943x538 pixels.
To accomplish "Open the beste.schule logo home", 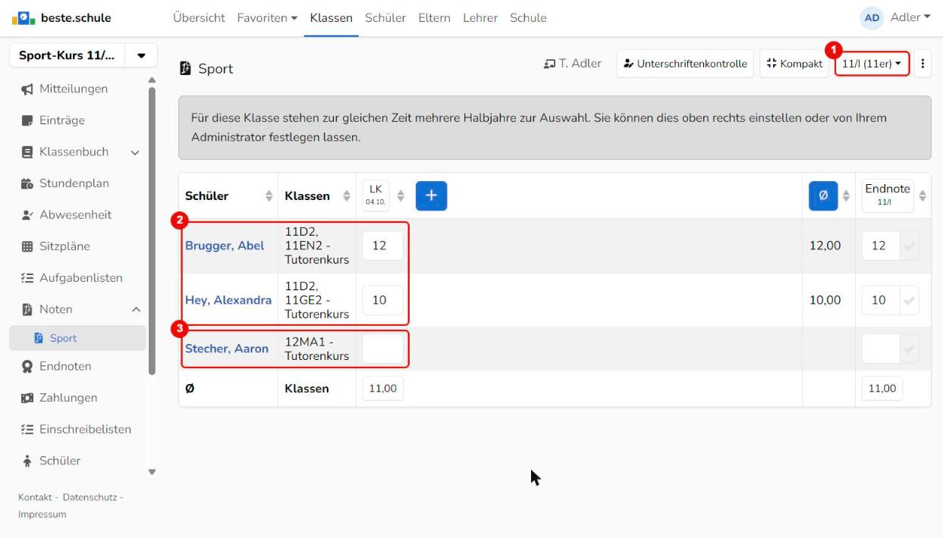I will point(61,17).
